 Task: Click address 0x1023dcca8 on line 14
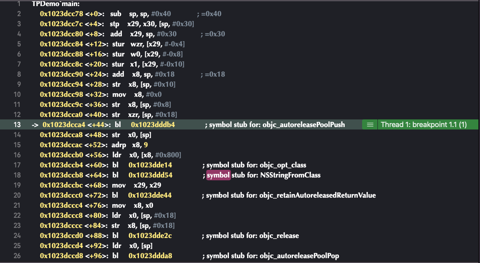61,135
